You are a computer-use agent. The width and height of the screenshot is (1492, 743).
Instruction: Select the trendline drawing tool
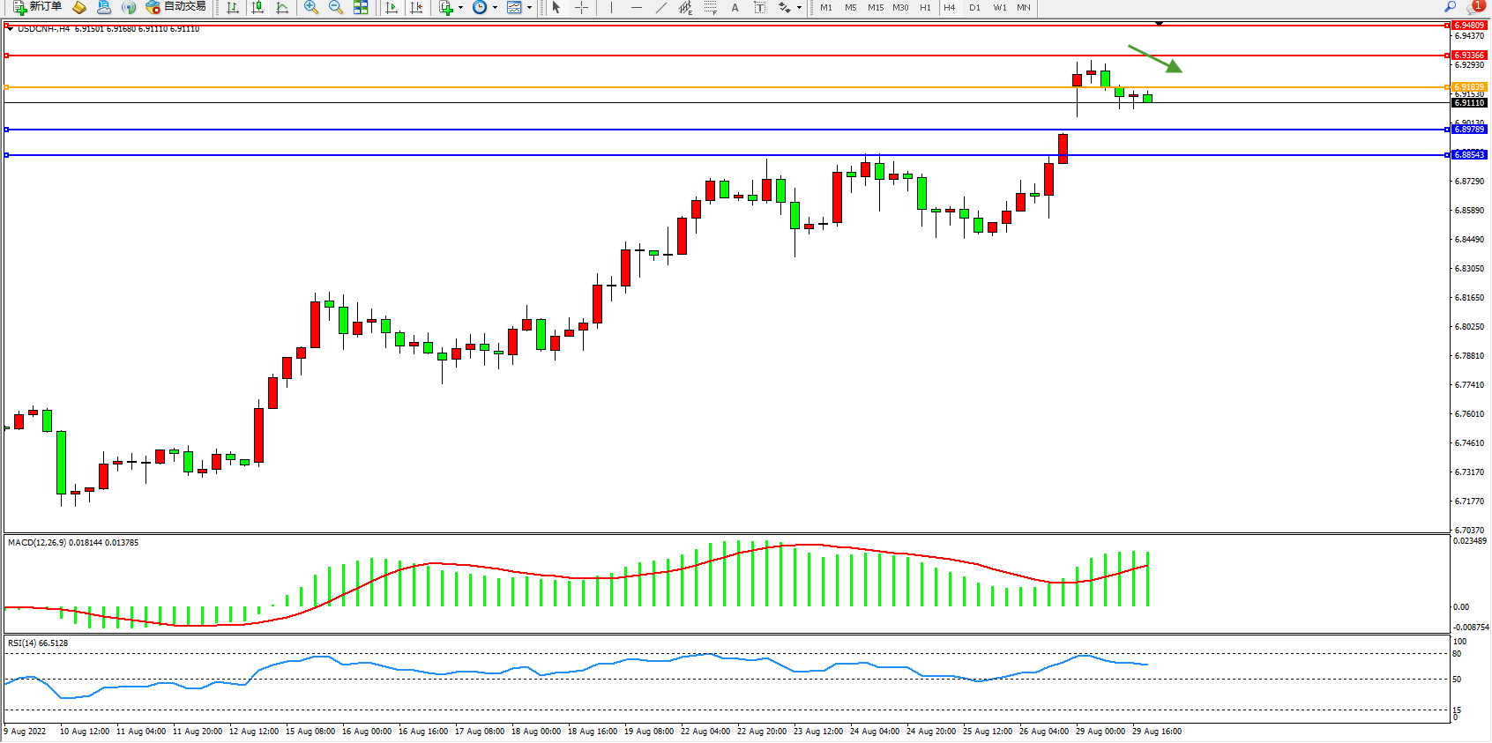pos(660,7)
